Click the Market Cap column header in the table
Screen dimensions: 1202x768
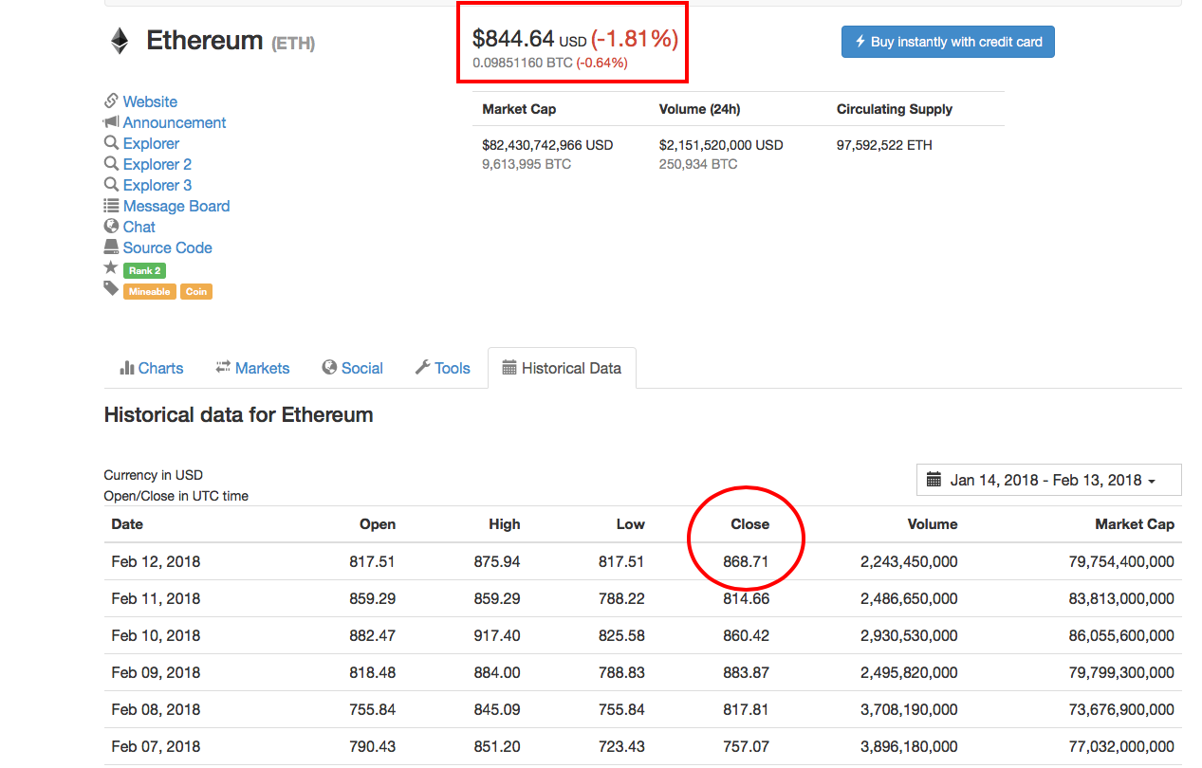[x=1135, y=524]
